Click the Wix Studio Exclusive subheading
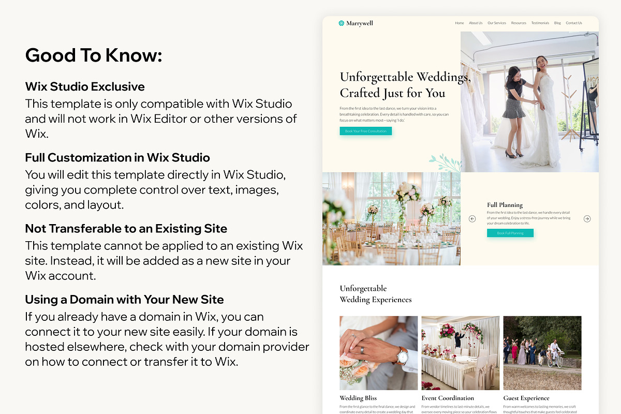Viewport: 621px width, 414px height. coord(85,86)
